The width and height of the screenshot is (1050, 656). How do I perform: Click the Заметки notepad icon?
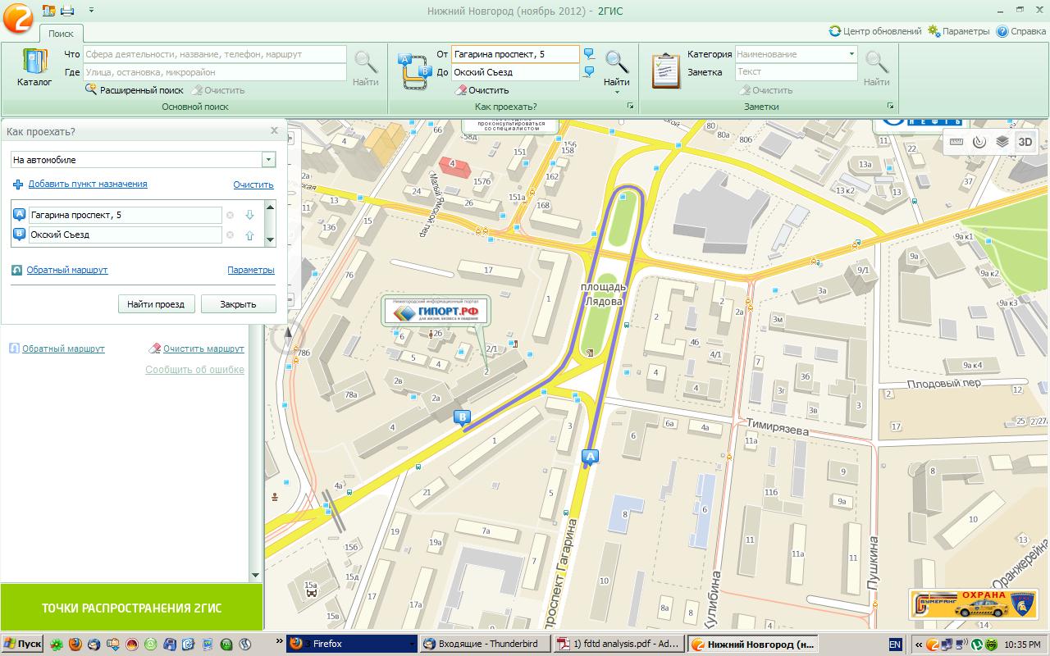(x=666, y=71)
